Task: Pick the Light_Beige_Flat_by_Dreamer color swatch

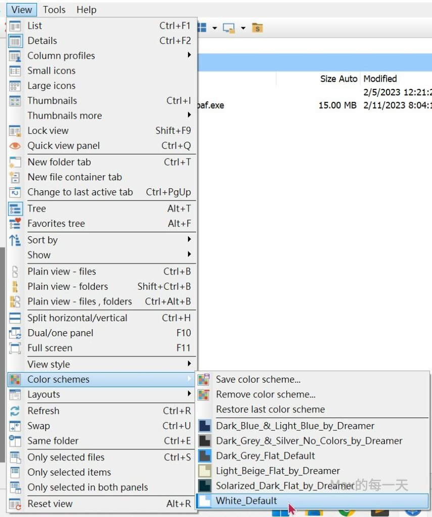Action: [x=205, y=471]
